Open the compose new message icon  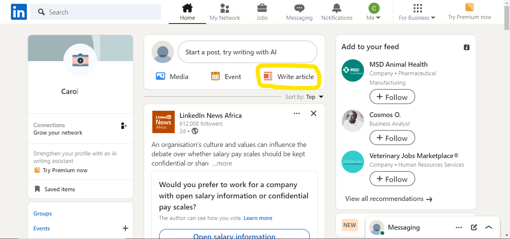click(474, 227)
